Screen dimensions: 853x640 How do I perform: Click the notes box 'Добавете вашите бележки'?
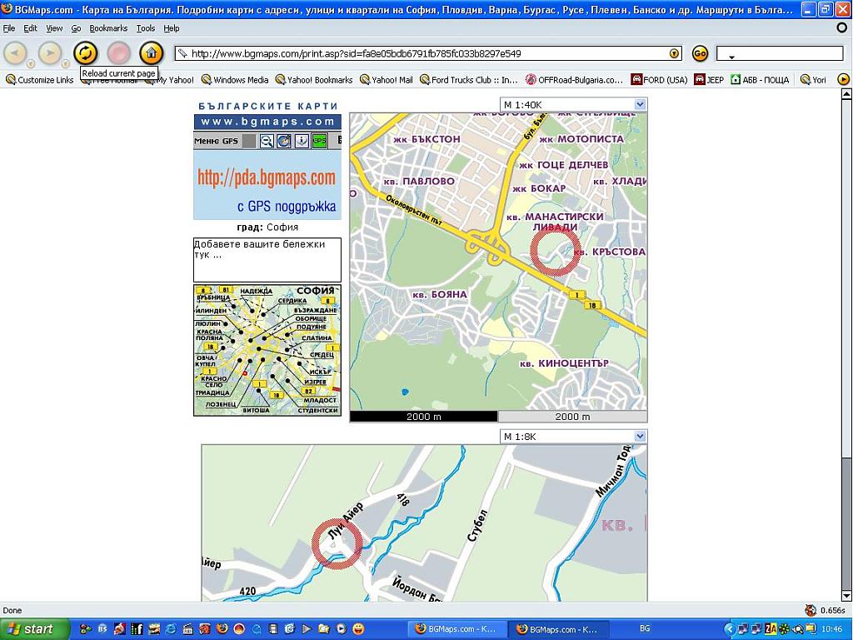(x=267, y=260)
